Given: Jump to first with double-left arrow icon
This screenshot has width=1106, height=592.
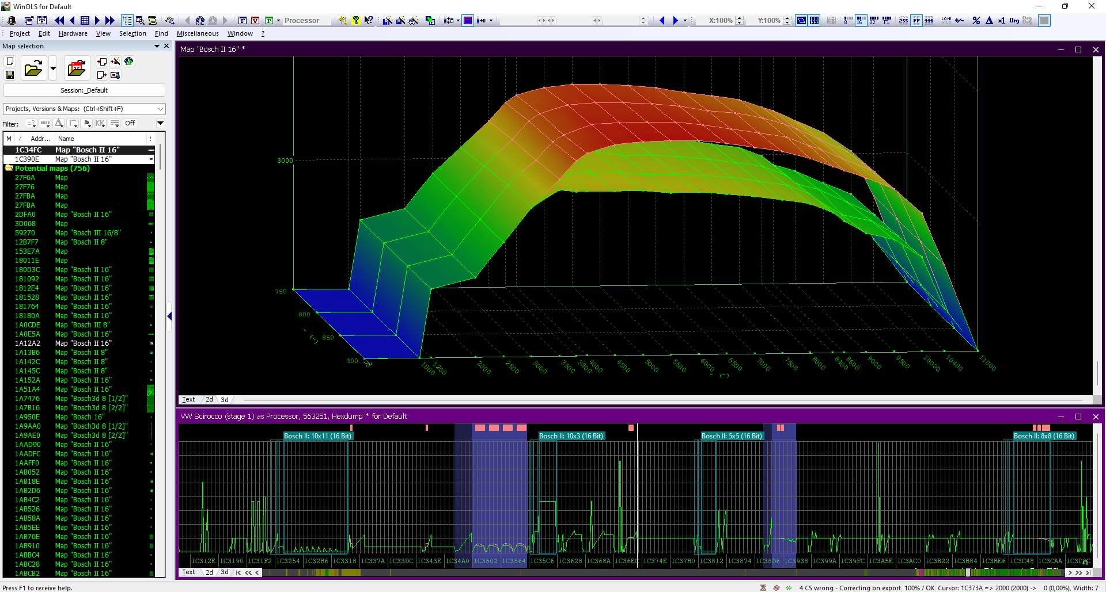Looking at the screenshot, I should point(59,21).
